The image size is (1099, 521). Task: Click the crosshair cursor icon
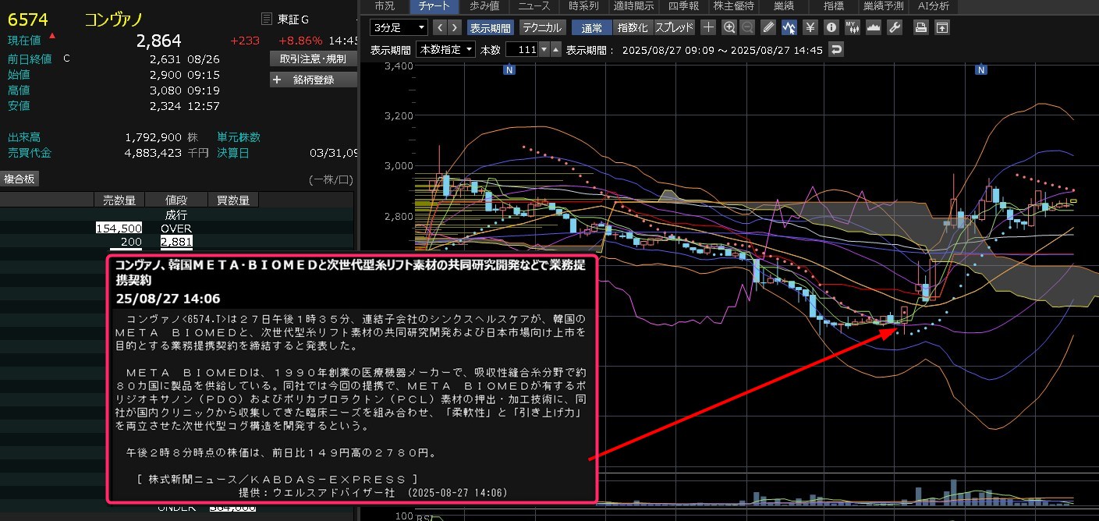click(x=708, y=27)
